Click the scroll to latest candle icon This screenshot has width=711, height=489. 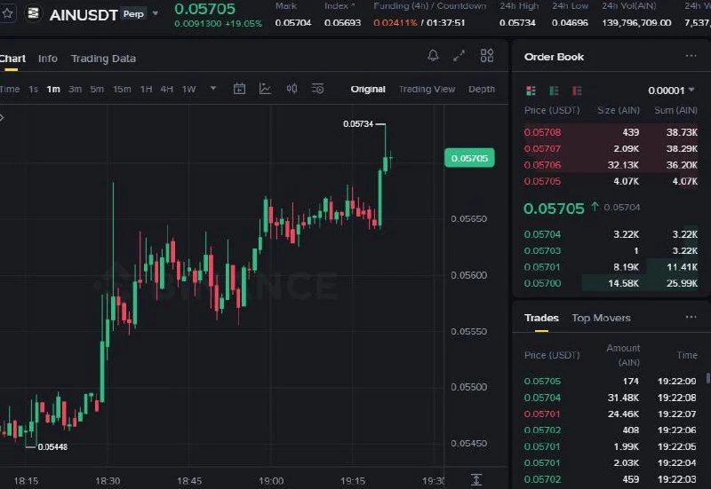point(476,479)
